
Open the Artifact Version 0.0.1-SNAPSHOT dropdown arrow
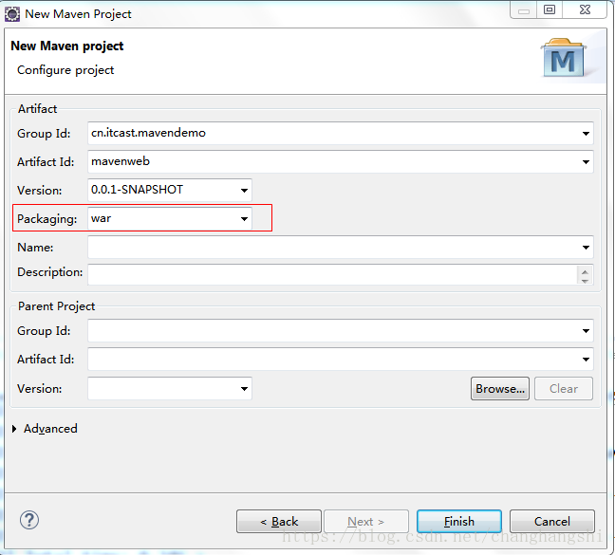tap(244, 191)
